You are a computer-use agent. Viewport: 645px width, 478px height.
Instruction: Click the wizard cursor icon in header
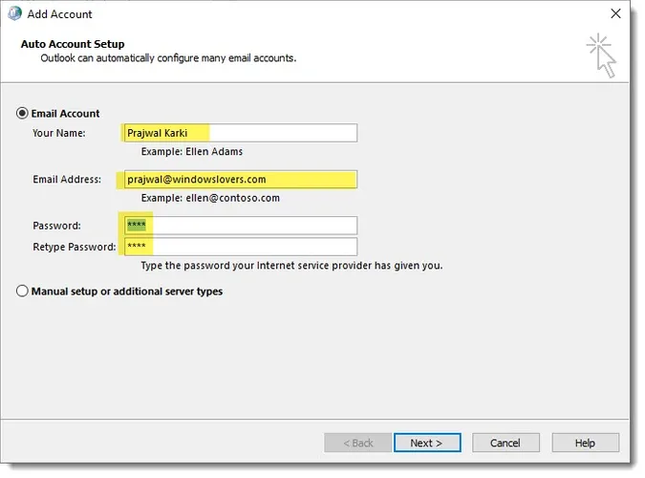click(x=602, y=54)
